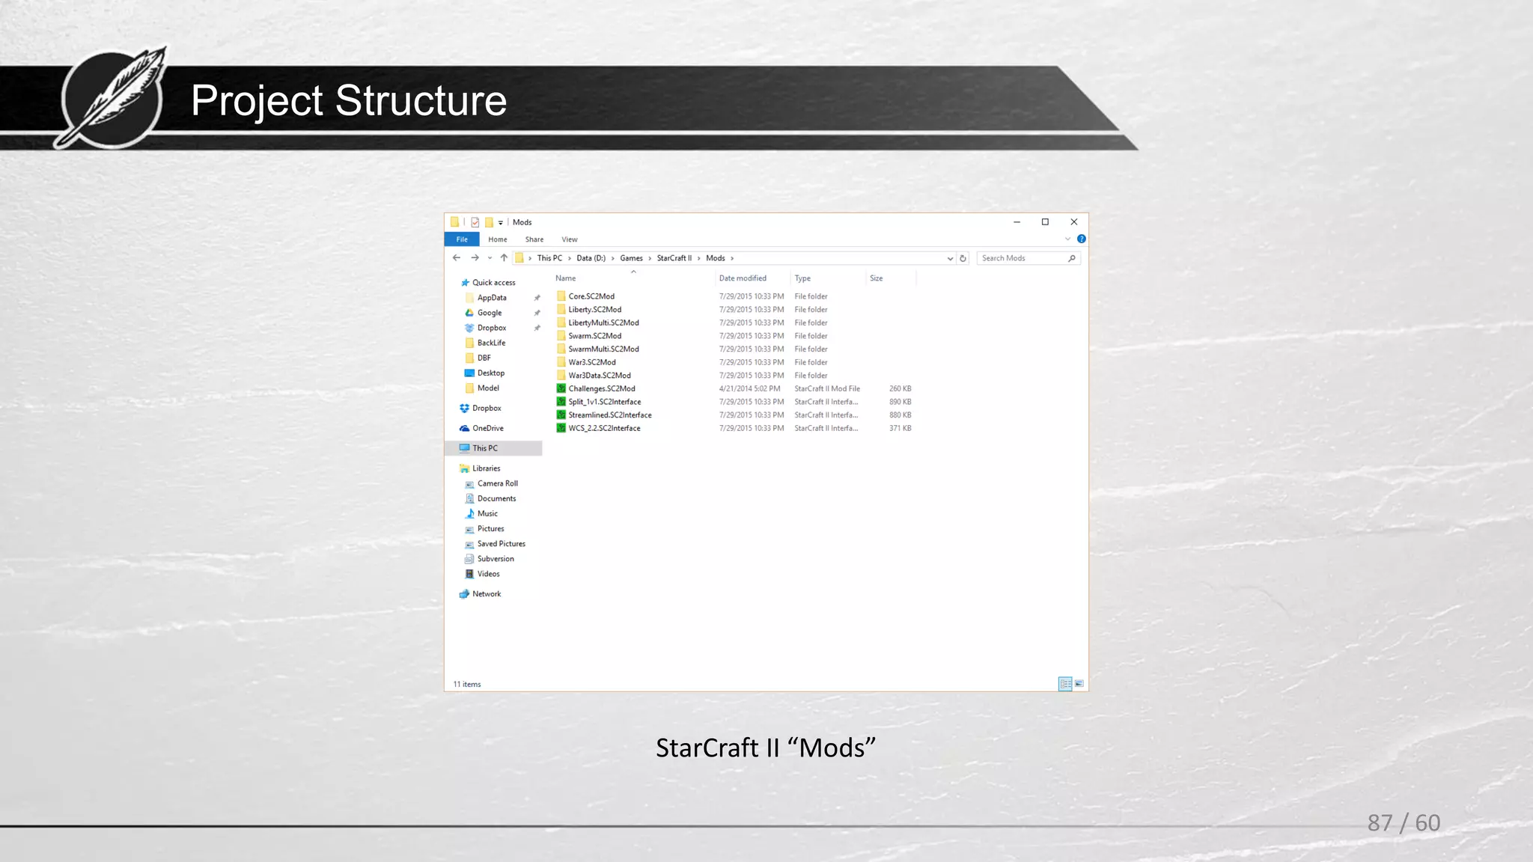Click the search magnifier icon
Screen dimensions: 1533x862
tap(1072, 258)
